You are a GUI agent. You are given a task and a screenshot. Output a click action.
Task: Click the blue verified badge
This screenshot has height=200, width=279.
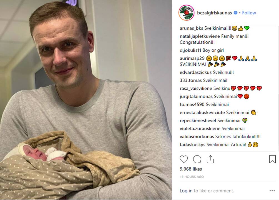tap(235, 13)
